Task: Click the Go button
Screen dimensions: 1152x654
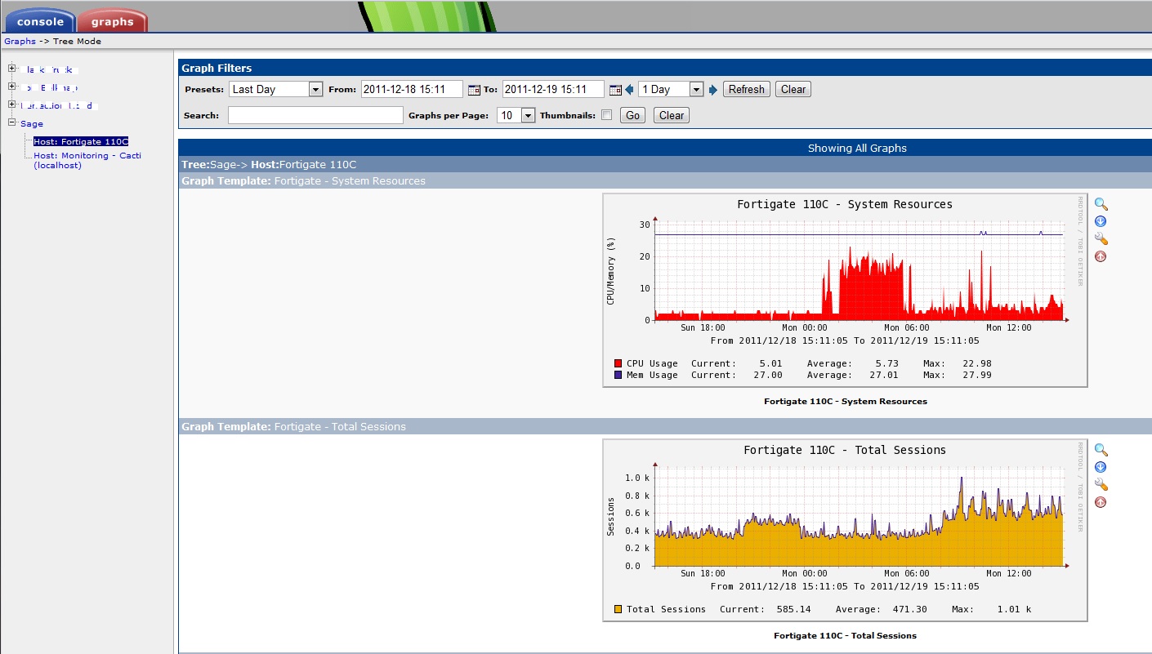Action: [x=632, y=115]
